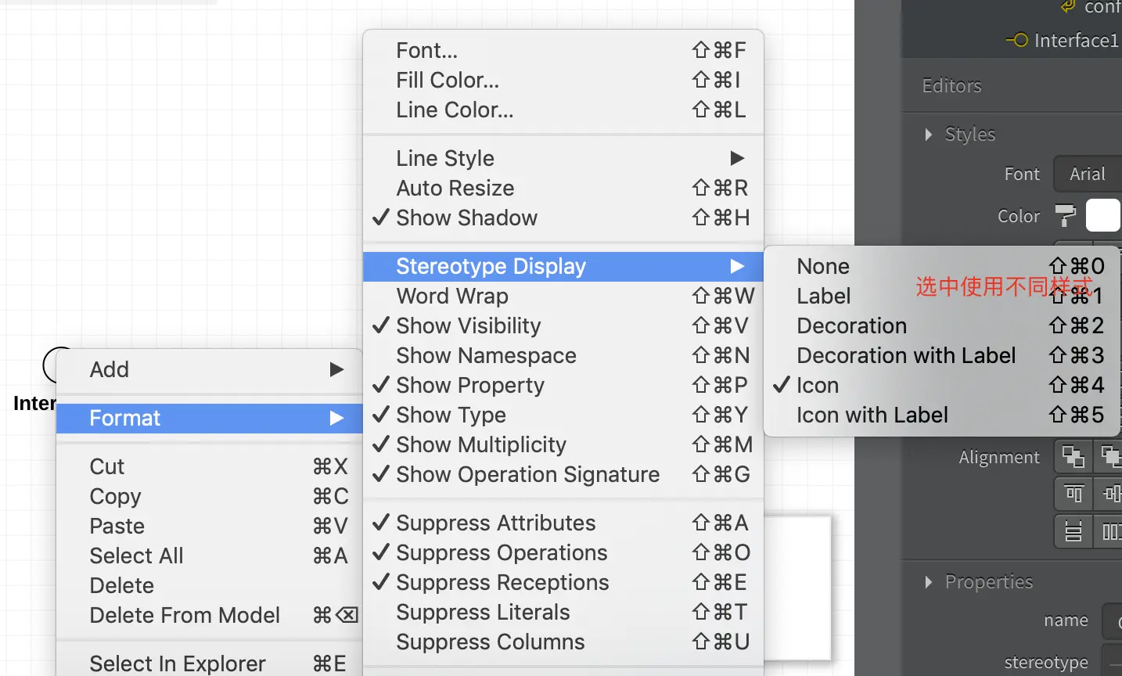The height and width of the screenshot is (676, 1122).
Task: Click the paint roller fill color icon
Action: 1065,215
